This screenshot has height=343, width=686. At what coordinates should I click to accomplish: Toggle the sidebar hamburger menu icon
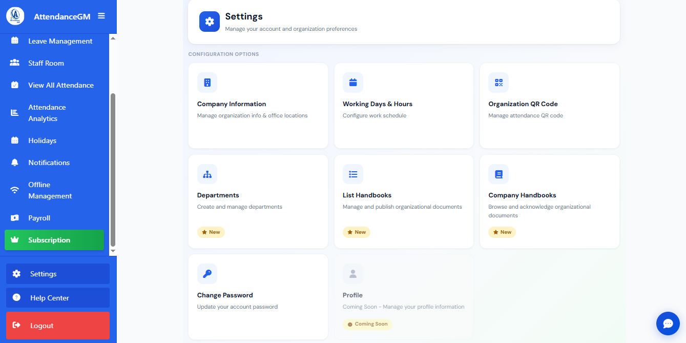point(101,16)
